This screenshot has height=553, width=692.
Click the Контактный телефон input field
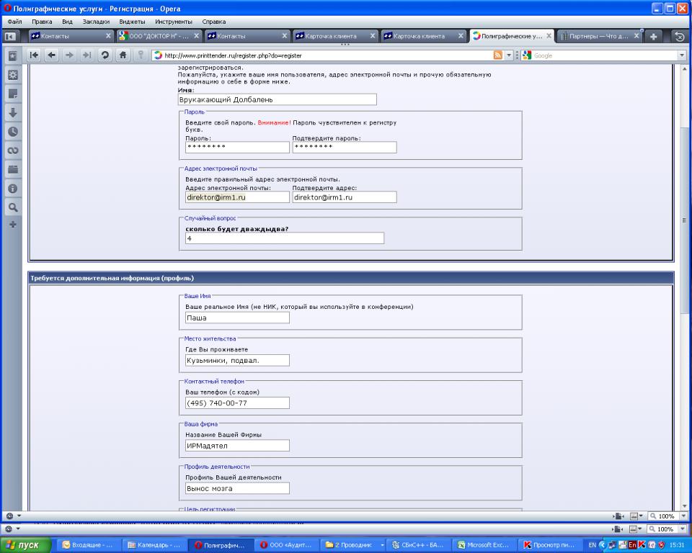coord(237,403)
